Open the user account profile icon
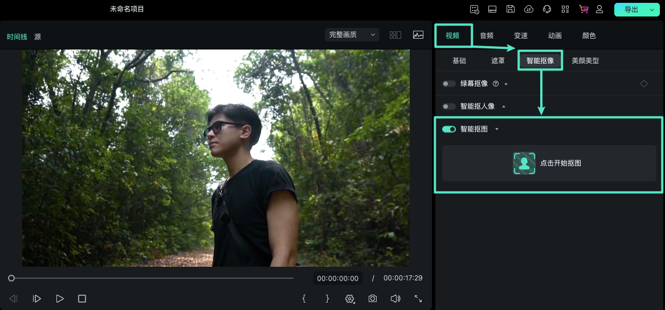This screenshot has height=310, width=665. pos(599,9)
